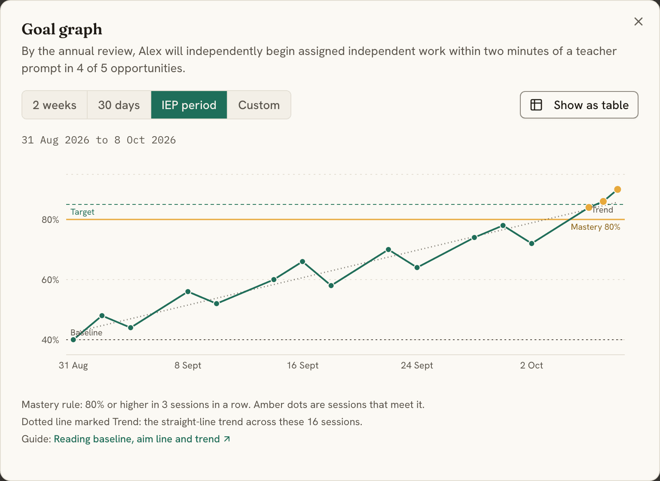Switch to the 30 days range
The image size is (660, 481).
tap(119, 105)
